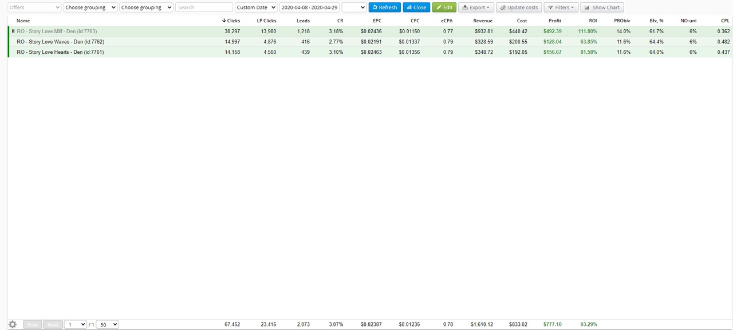Click the total ROI 93.29% in footer
The image size is (733, 330).
click(x=589, y=324)
